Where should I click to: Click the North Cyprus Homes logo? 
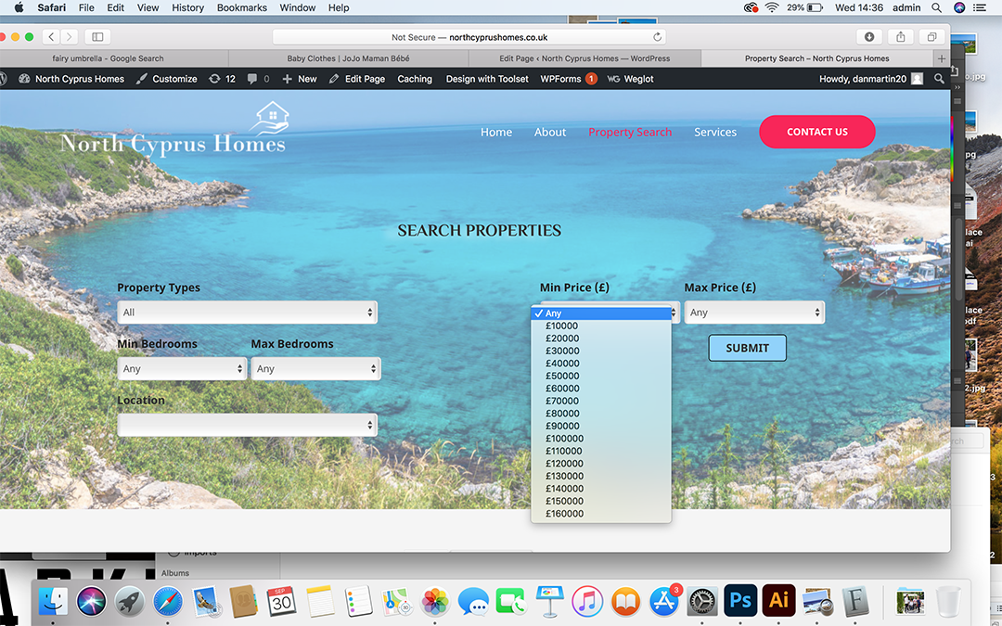pos(173,128)
